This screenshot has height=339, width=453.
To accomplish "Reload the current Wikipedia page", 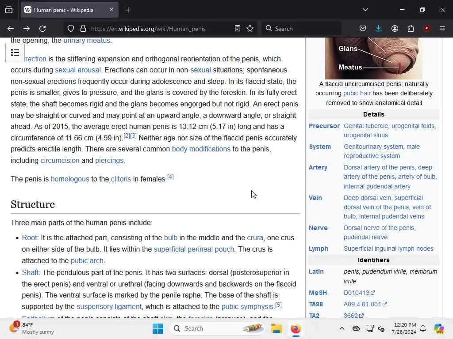I will 42,29.
